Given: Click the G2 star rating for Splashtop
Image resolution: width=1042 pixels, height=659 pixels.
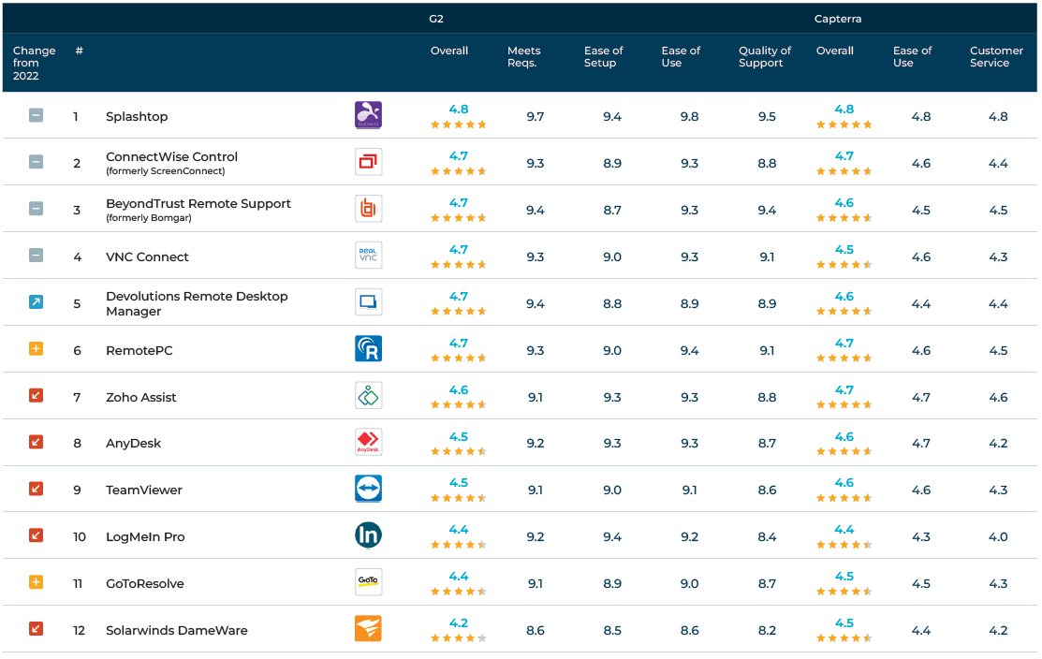Looking at the screenshot, I should pyautogui.click(x=459, y=124).
